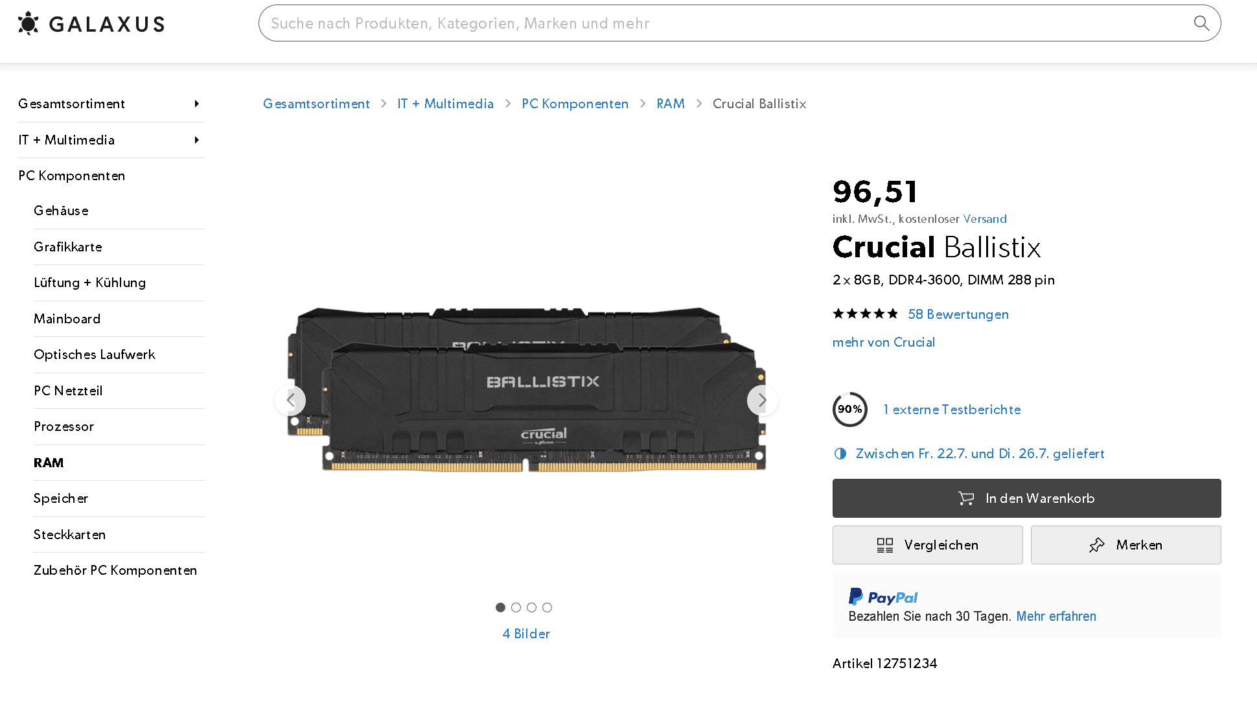Expand the IT + Multimedia sidebar arrow
This screenshot has height=705, width=1257.
196,140
